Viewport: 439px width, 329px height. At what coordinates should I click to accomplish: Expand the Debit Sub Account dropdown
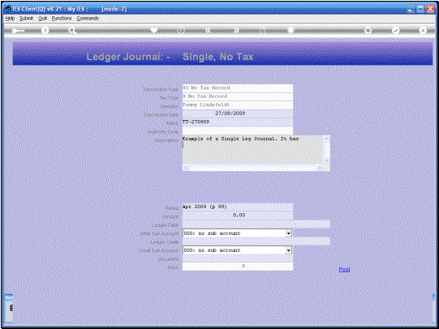coord(288,233)
